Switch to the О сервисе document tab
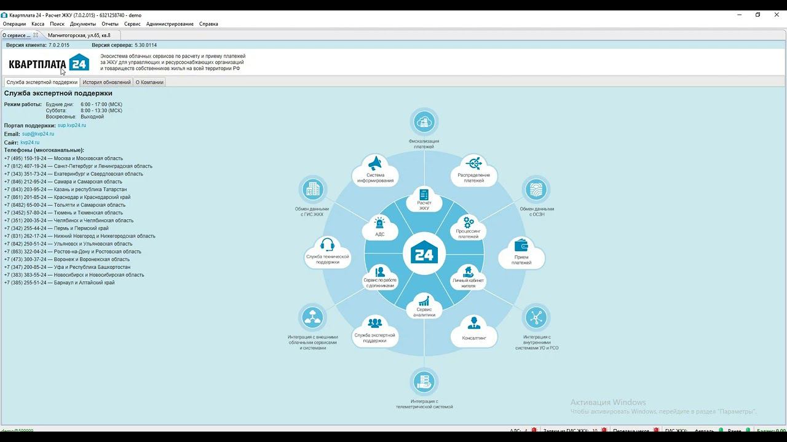 tap(17, 35)
